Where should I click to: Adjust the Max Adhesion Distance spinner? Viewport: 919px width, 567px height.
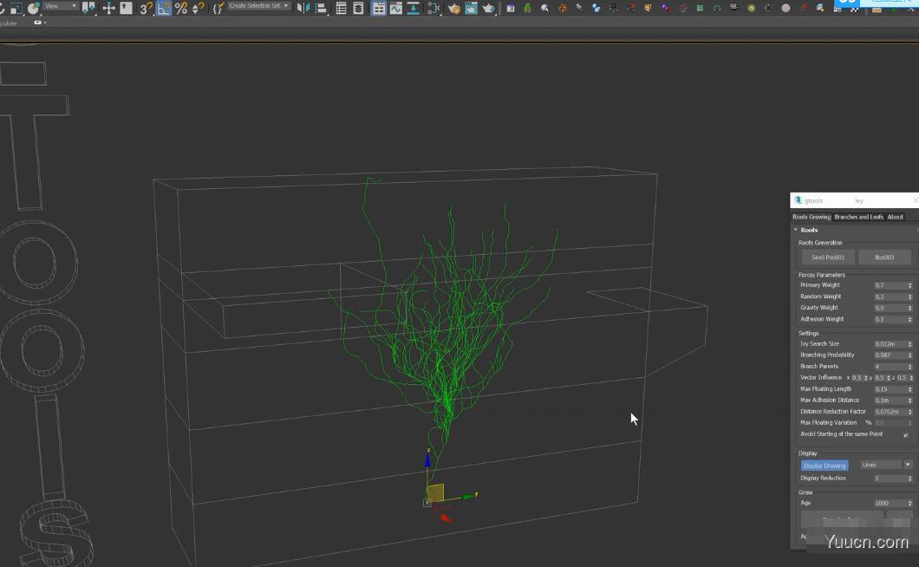[x=910, y=401]
